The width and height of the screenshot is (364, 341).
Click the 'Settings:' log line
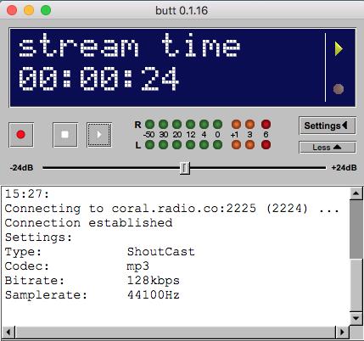(x=39, y=238)
